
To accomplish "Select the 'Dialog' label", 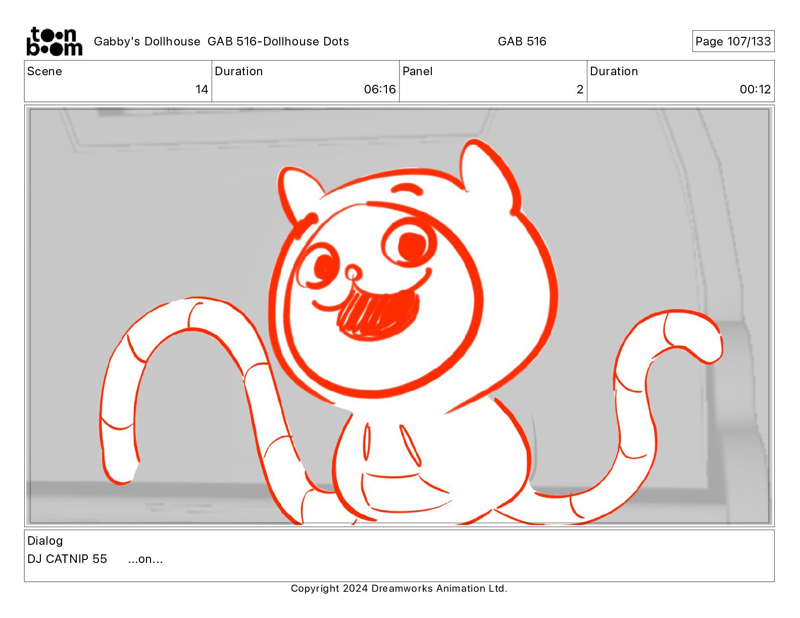I will 45,541.
